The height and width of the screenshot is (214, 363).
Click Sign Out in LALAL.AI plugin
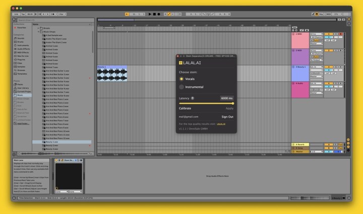(227, 117)
